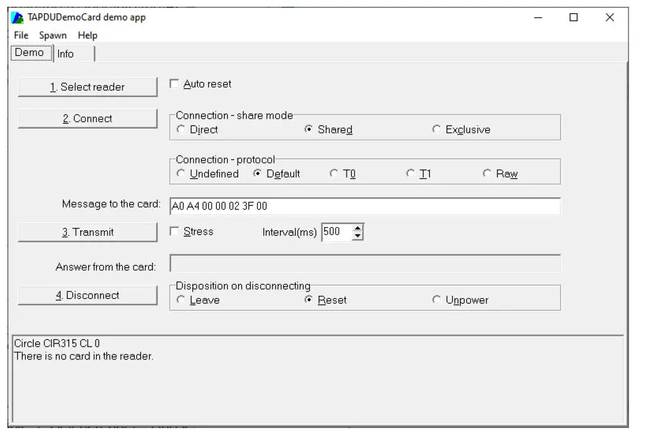Select Unpower disposition on disconnecting
The width and height of the screenshot is (656, 436).
tap(436, 300)
